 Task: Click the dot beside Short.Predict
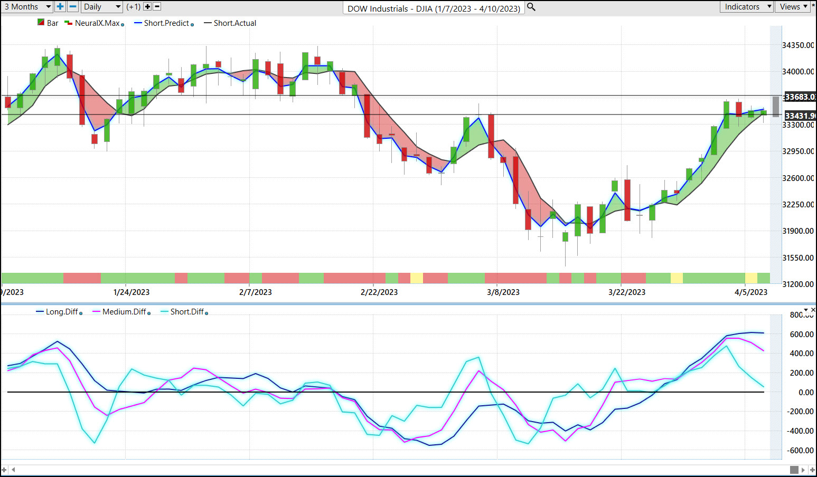point(192,24)
